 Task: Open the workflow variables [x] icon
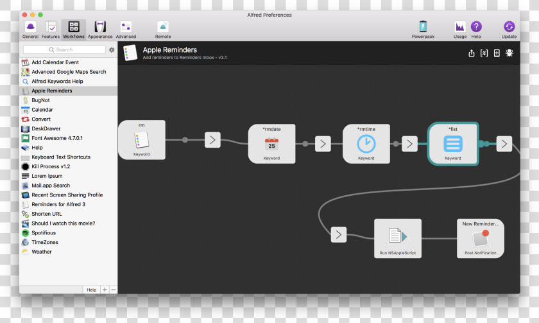pos(484,53)
